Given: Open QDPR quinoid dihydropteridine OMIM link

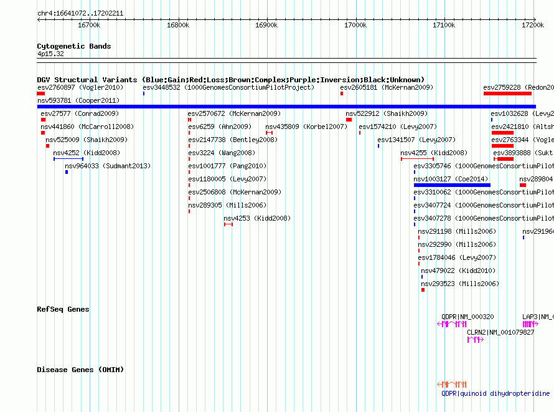Looking at the screenshot, I should pyautogui.click(x=495, y=393).
